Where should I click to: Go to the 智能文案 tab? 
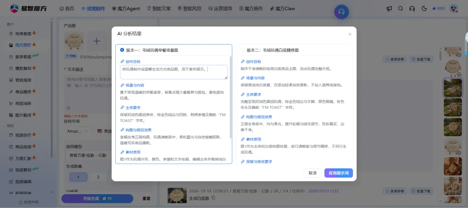coord(159,9)
